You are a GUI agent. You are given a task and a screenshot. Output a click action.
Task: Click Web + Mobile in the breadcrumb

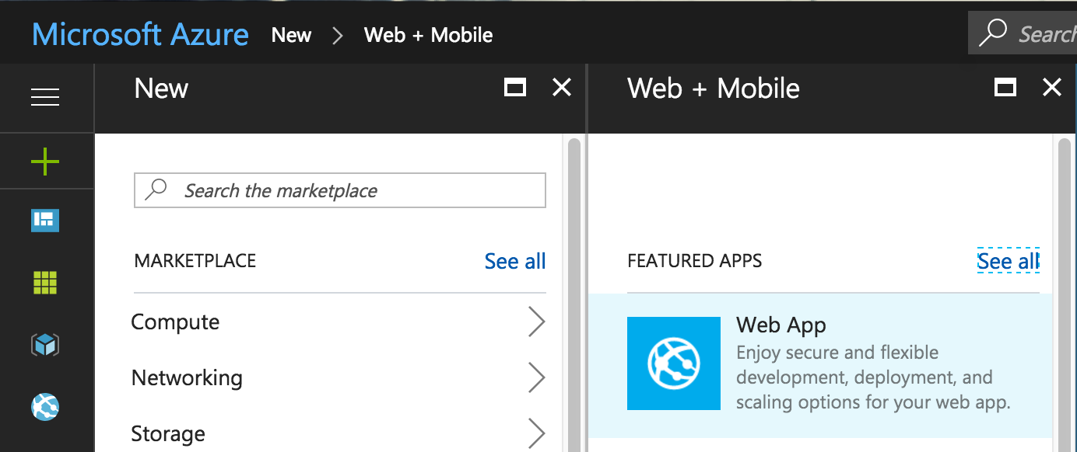[428, 35]
